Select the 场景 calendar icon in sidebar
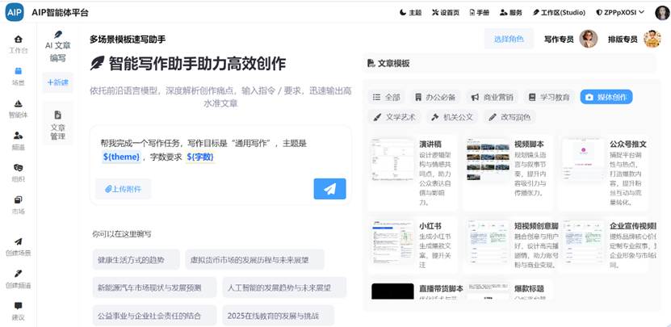This screenshot has width=671, height=327. [x=18, y=71]
